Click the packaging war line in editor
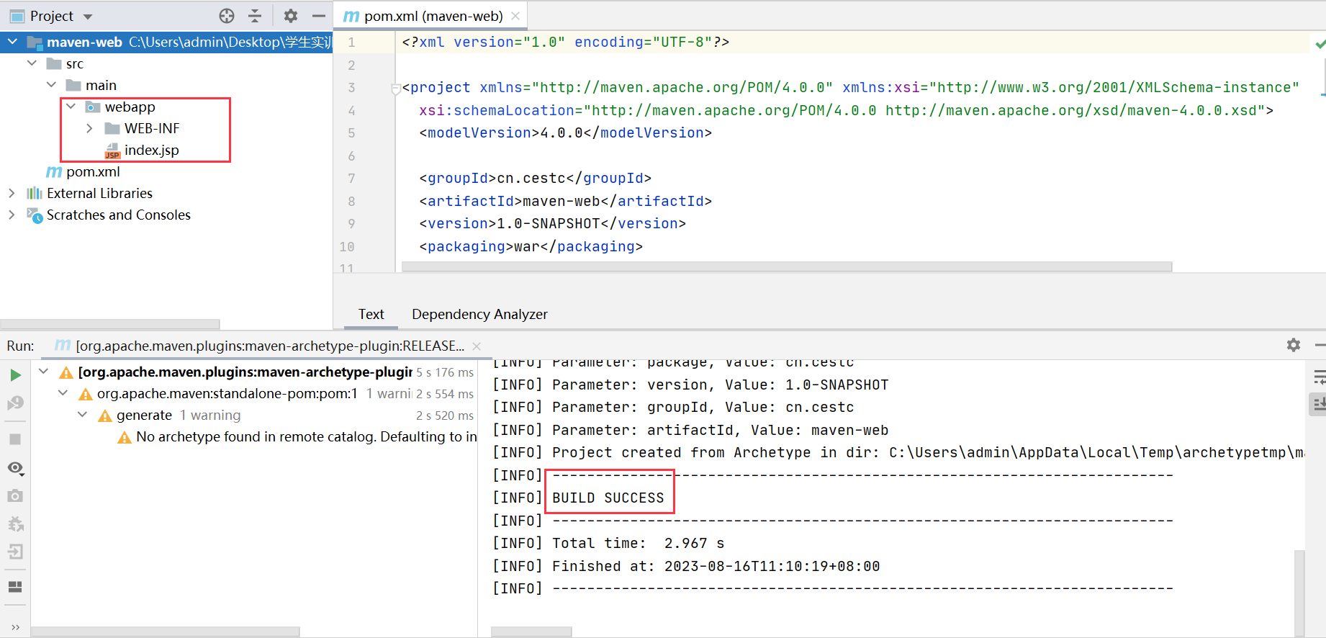This screenshot has height=638, width=1326. (531, 246)
